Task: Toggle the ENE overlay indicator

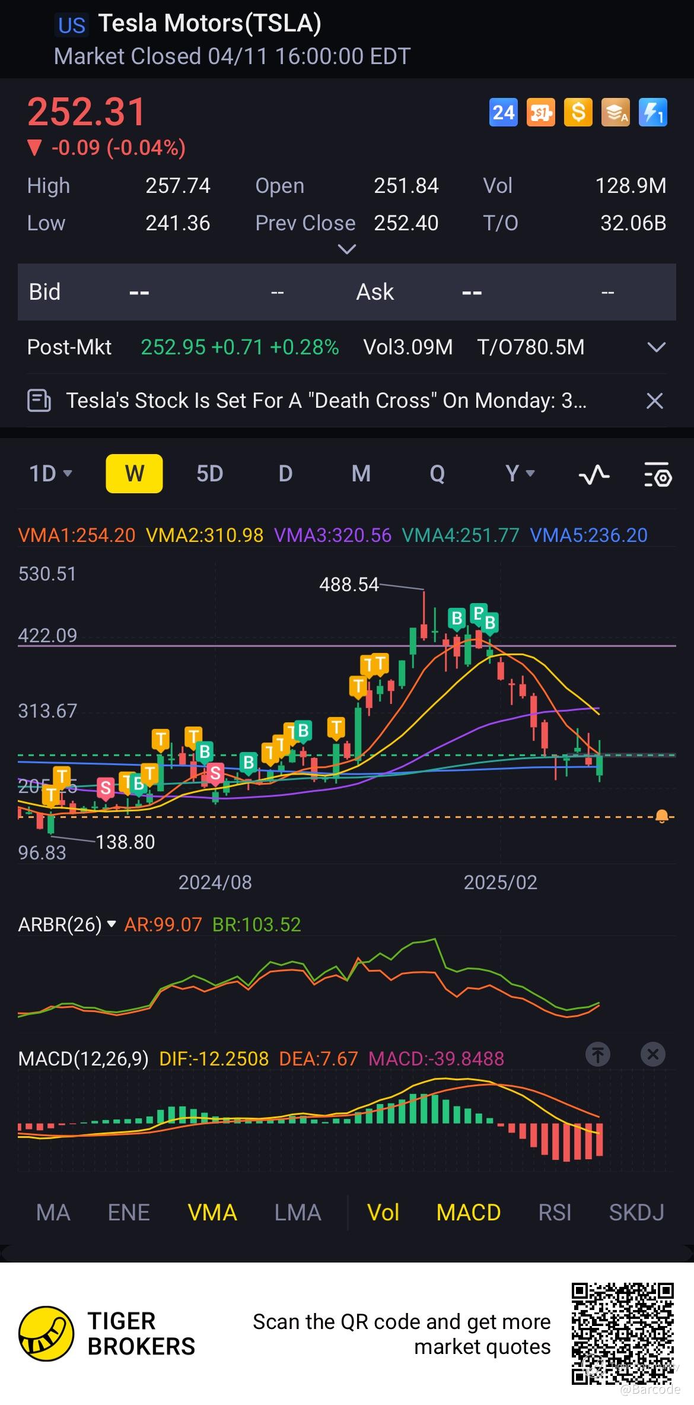Action: click(x=129, y=1213)
